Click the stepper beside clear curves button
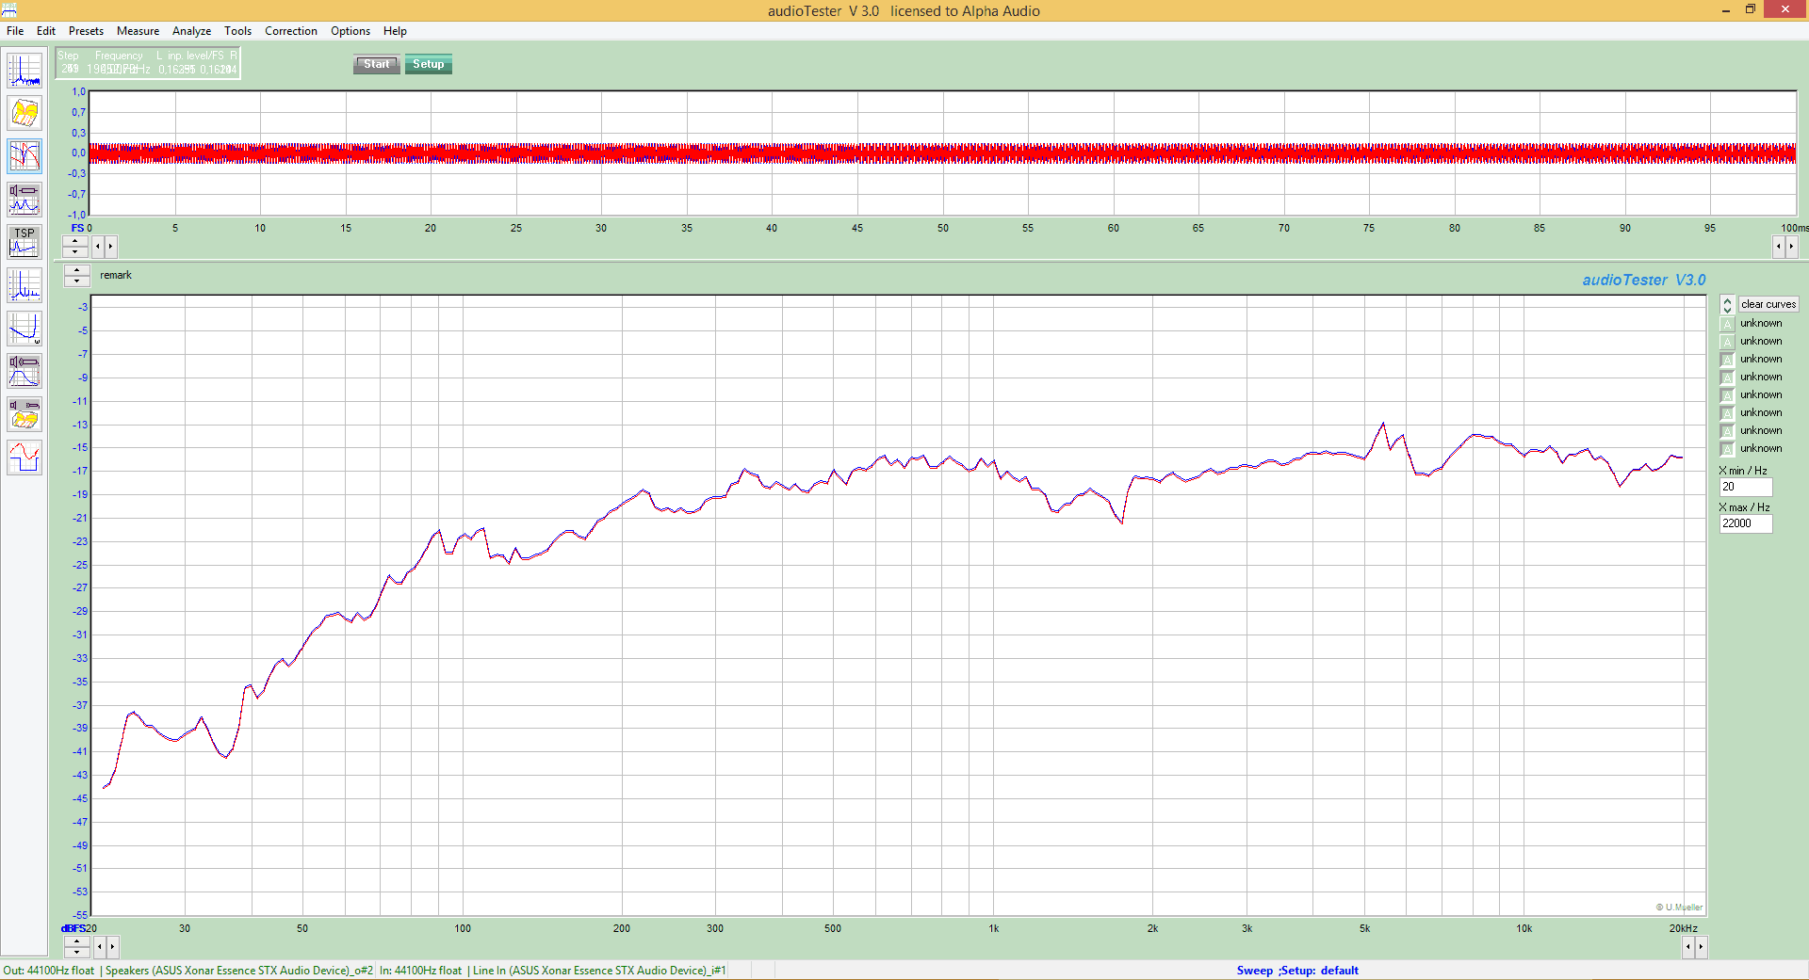Viewport: 1809px width, 980px height. pyautogui.click(x=1727, y=305)
